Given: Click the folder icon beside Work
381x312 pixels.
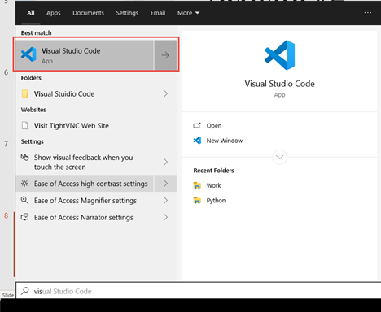Looking at the screenshot, I should (197, 185).
